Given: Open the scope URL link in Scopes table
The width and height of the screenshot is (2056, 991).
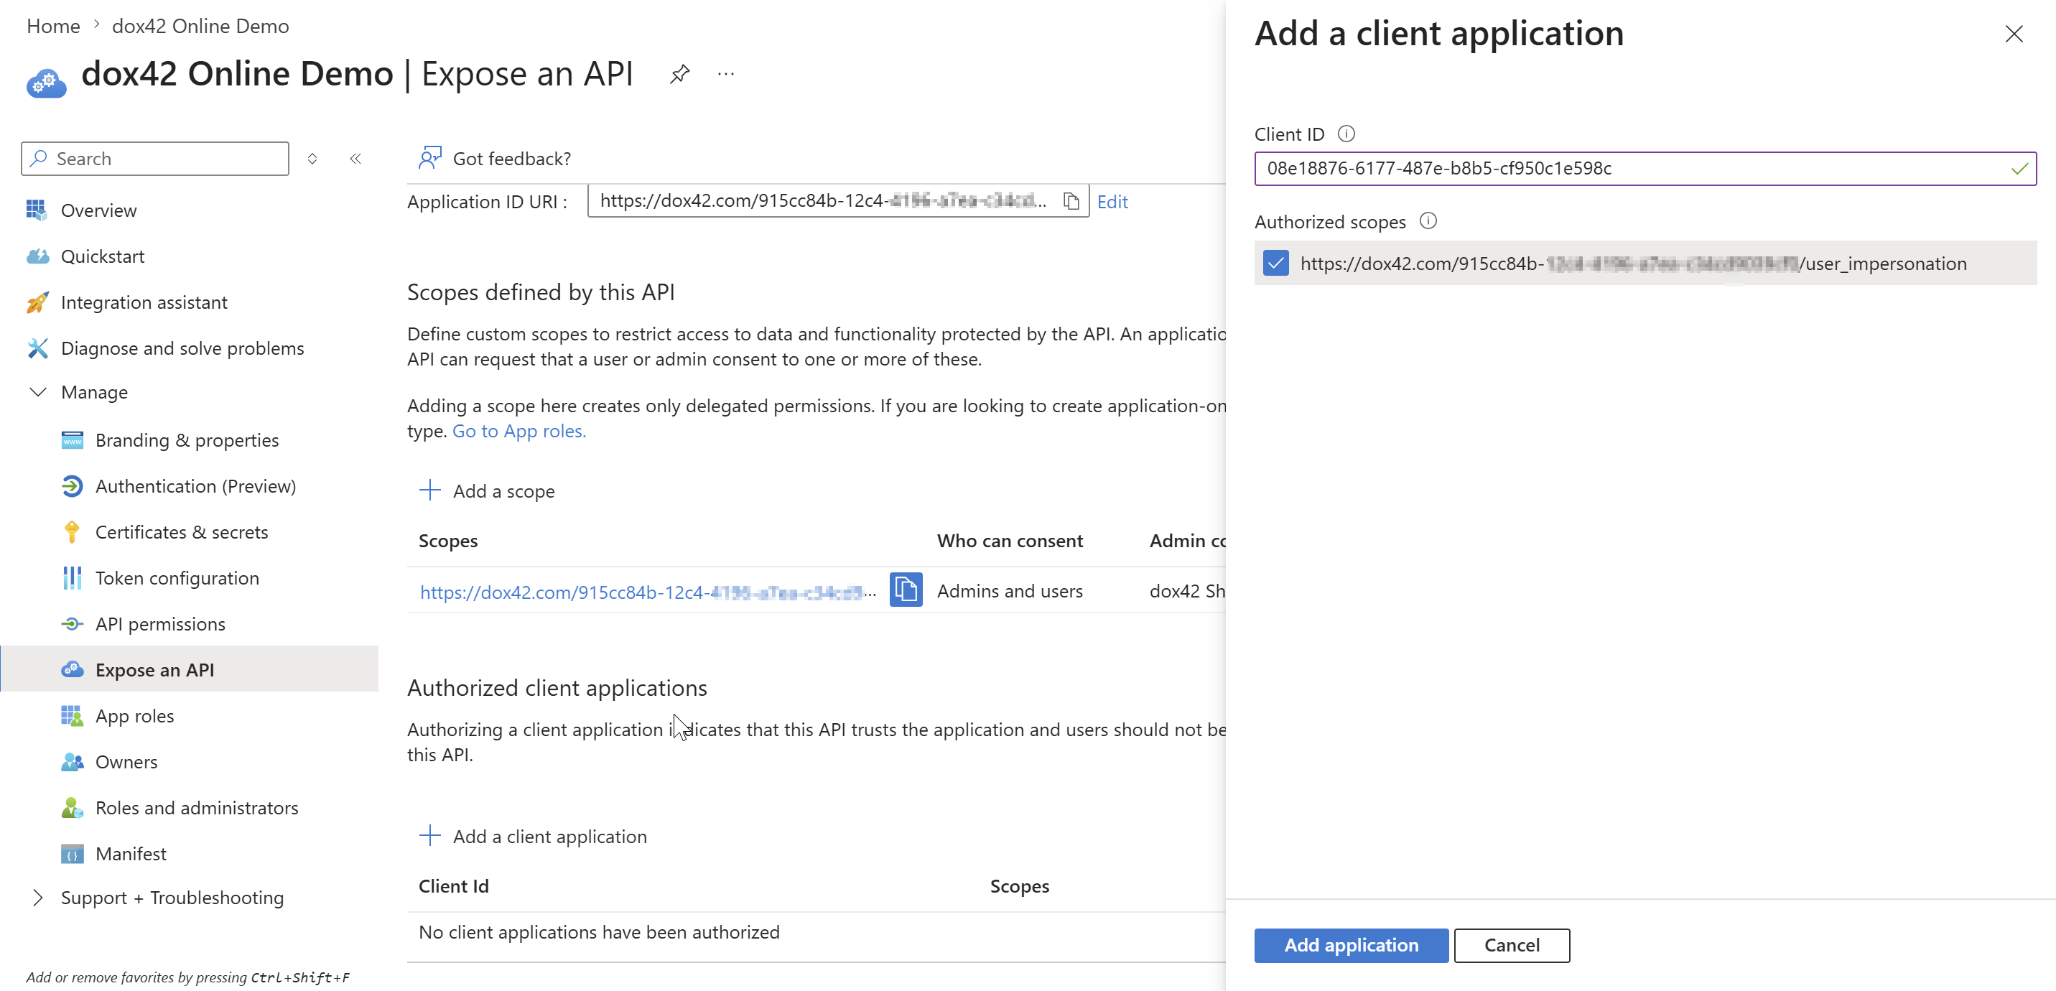Looking at the screenshot, I should [x=647, y=592].
